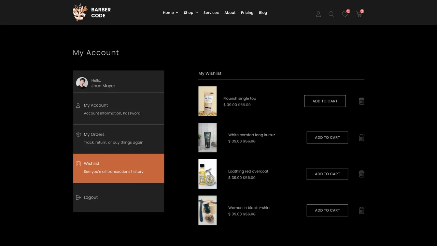
Task: Open the user account icon in header
Action: 318,14
